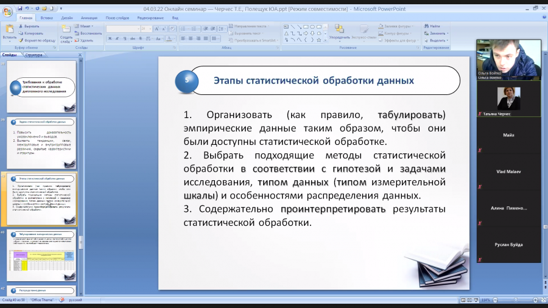Viewport: 548px width, 308px height.
Task: Click the Вырезать (Cut) scissors icon
Action: click(x=21, y=26)
